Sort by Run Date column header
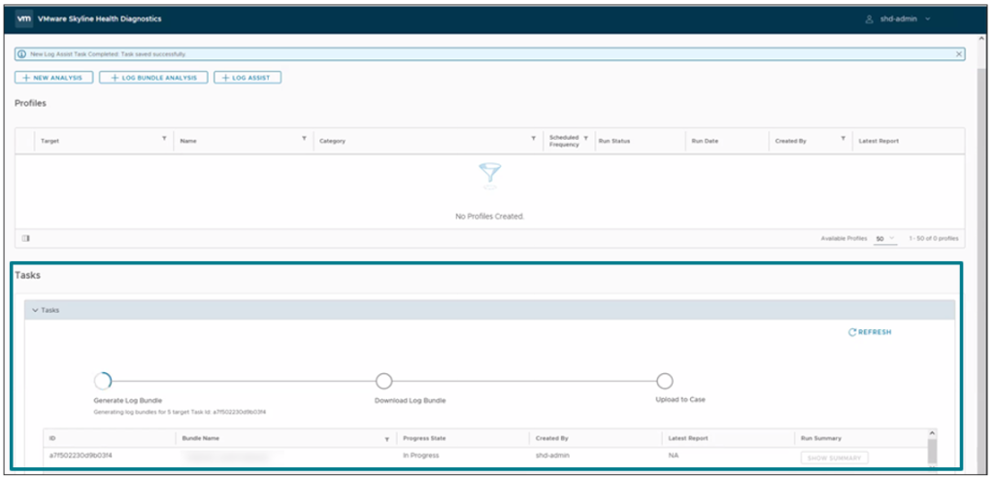Screen dimensions: 992x477 705,141
